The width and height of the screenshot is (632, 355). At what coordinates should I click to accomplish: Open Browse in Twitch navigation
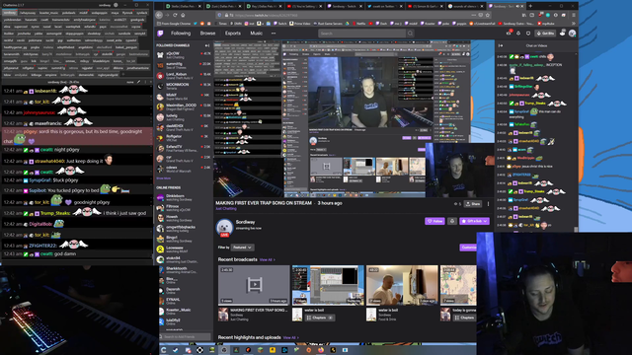pyautogui.click(x=207, y=34)
